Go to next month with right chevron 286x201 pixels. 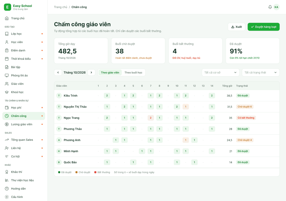click(91, 72)
